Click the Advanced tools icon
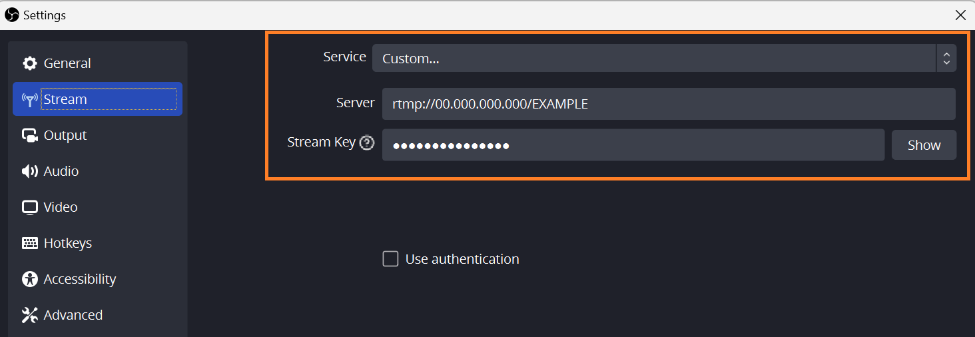Image resolution: width=975 pixels, height=337 pixels. pyautogui.click(x=29, y=315)
